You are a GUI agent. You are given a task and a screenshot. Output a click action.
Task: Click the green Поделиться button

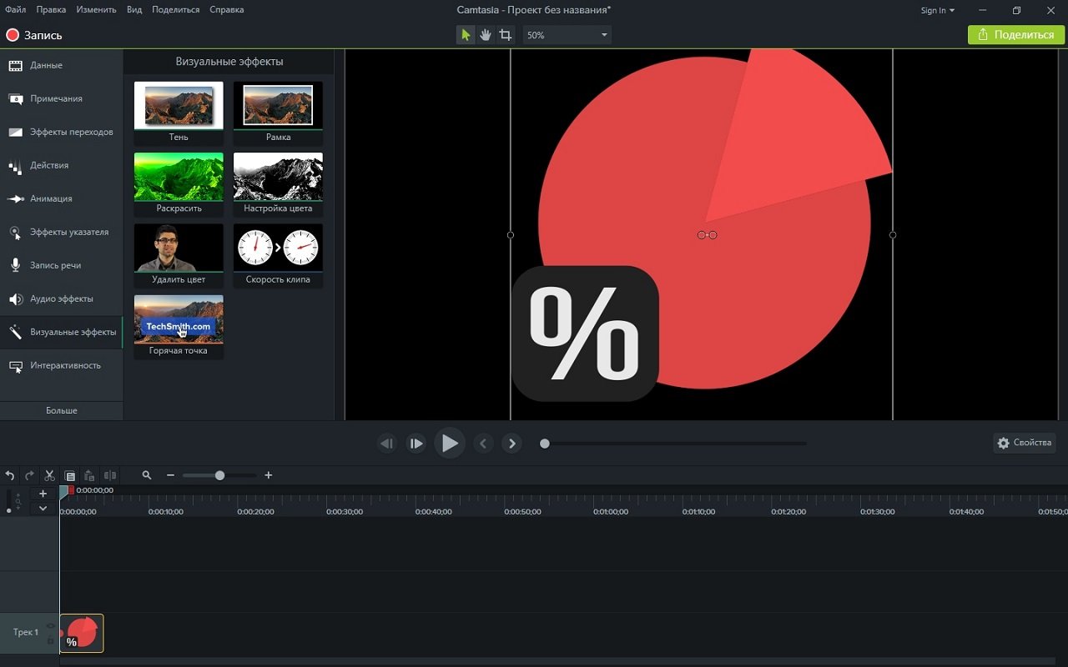pos(1015,35)
